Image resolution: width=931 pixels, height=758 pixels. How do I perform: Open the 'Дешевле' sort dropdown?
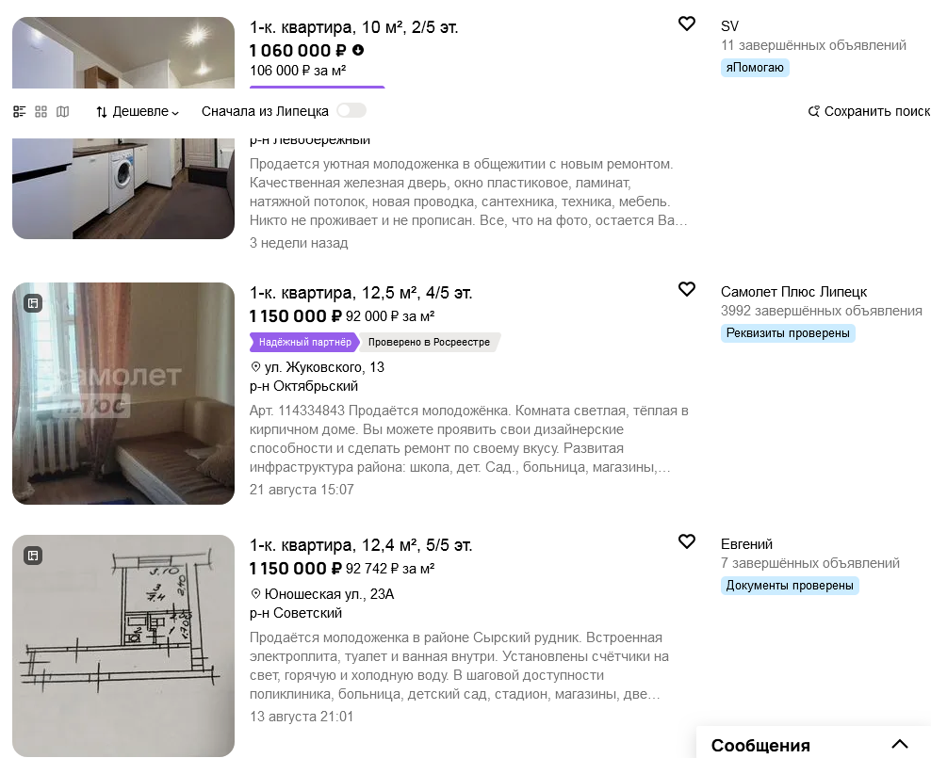[x=138, y=111]
